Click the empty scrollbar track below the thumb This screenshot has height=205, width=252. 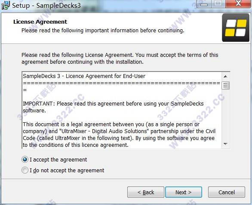pyautogui.click(x=225, y=115)
